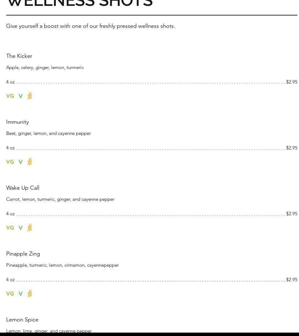This screenshot has height=336, width=299.
Task: Click the gluten-free wheat icon under Wake Up Call
Action: tap(30, 228)
